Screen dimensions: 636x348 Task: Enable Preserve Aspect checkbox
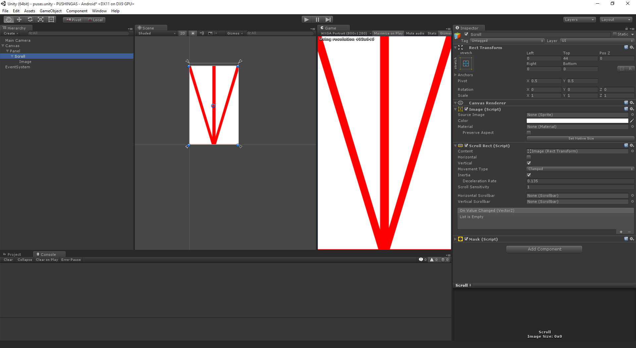click(529, 133)
